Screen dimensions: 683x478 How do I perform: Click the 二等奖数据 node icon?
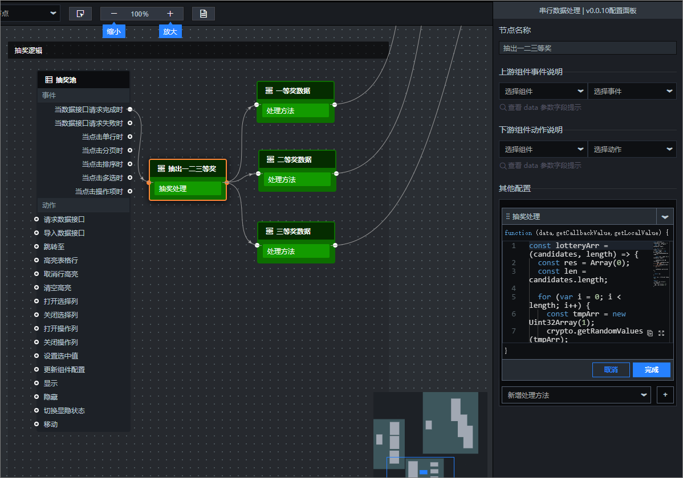click(270, 160)
